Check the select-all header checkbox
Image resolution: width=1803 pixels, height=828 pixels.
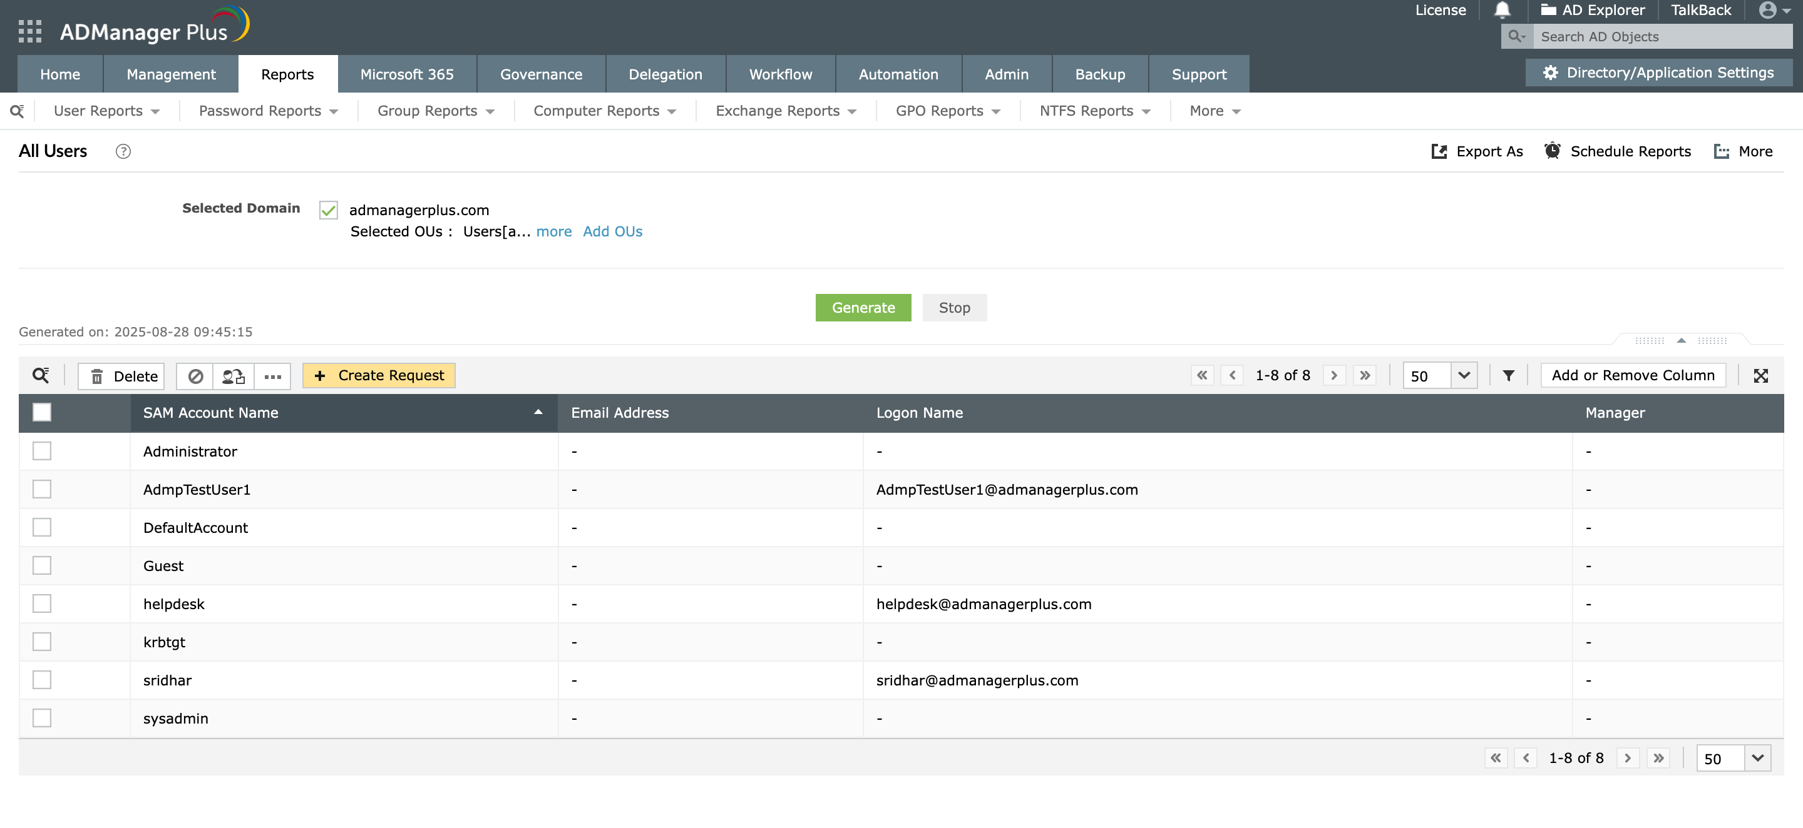pos(42,413)
